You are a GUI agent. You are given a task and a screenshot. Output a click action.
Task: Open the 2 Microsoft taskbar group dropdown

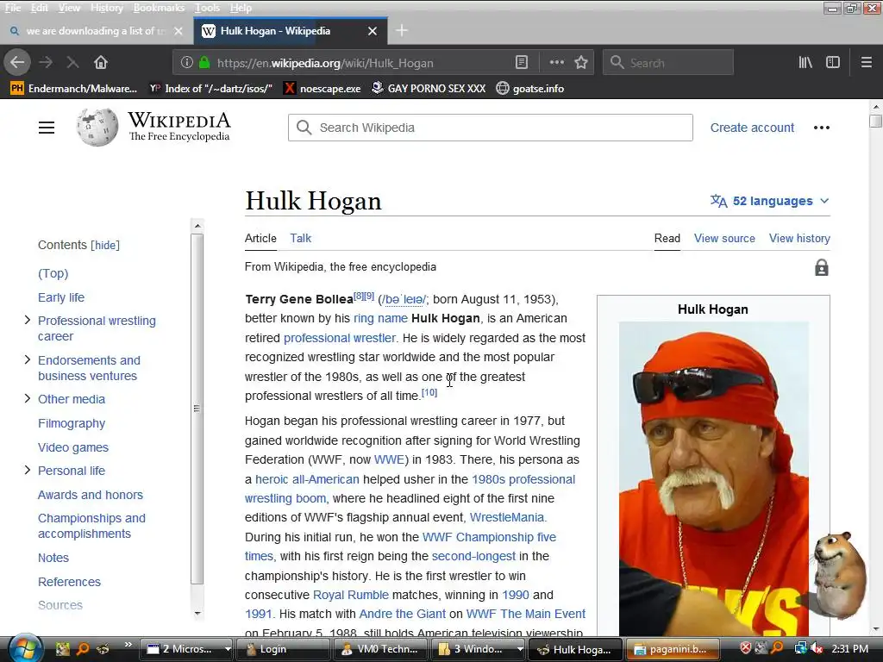pos(228,649)
